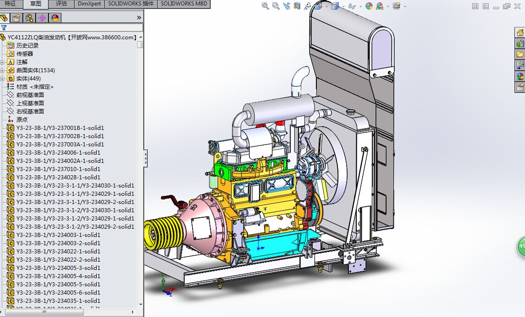Click the Previous View icon
525x317 pixels.
(x=287, y=6)
